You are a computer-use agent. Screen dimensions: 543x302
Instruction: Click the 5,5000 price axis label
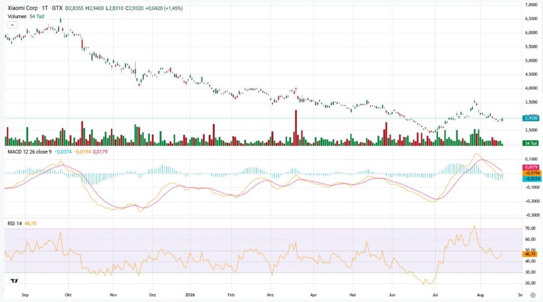[x=531, y=46]
